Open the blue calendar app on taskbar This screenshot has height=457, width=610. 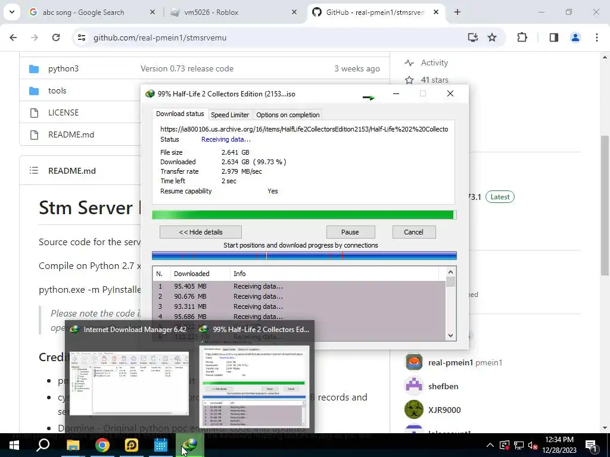tap(160, 445)
